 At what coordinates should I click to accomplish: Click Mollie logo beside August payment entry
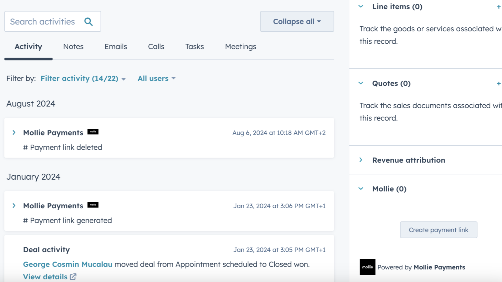pos(93,132)
